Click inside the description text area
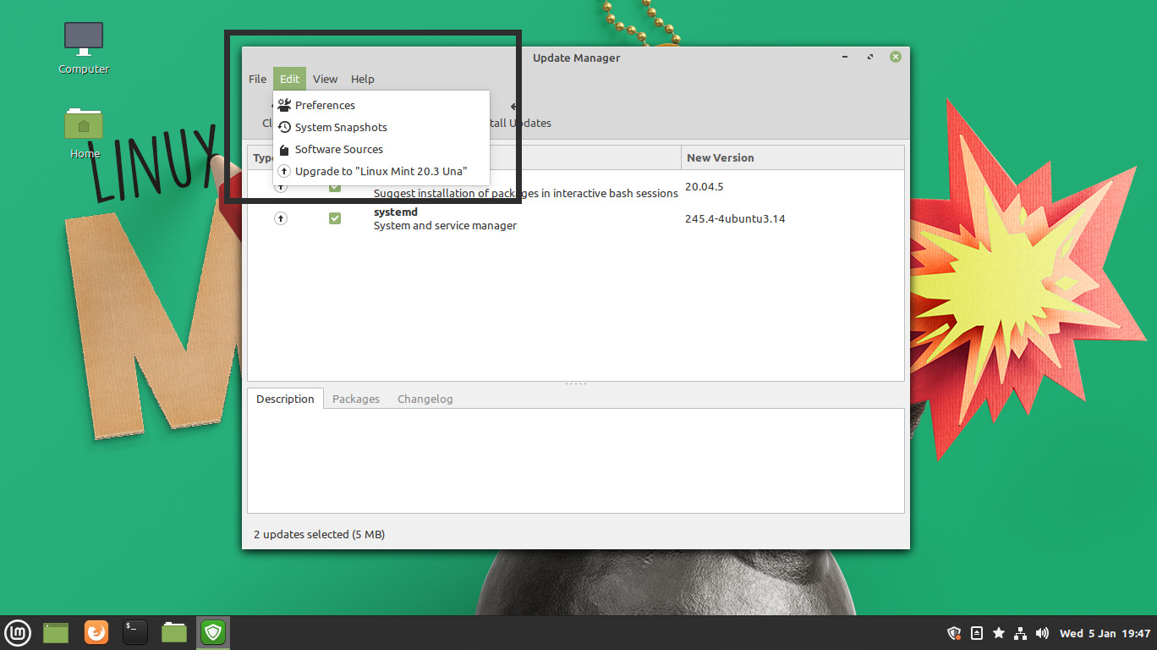The image size is (1157, 650). (575, 460)
